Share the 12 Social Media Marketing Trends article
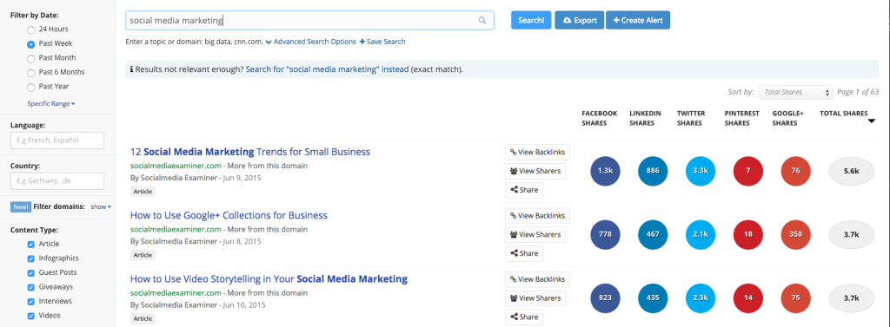Screen dimensions: 890x327 coord(524,190)
